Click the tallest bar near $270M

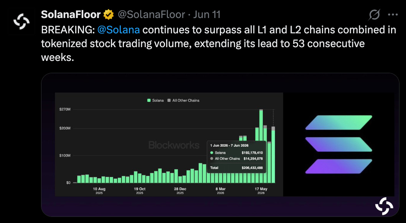(x=261, y=146)
